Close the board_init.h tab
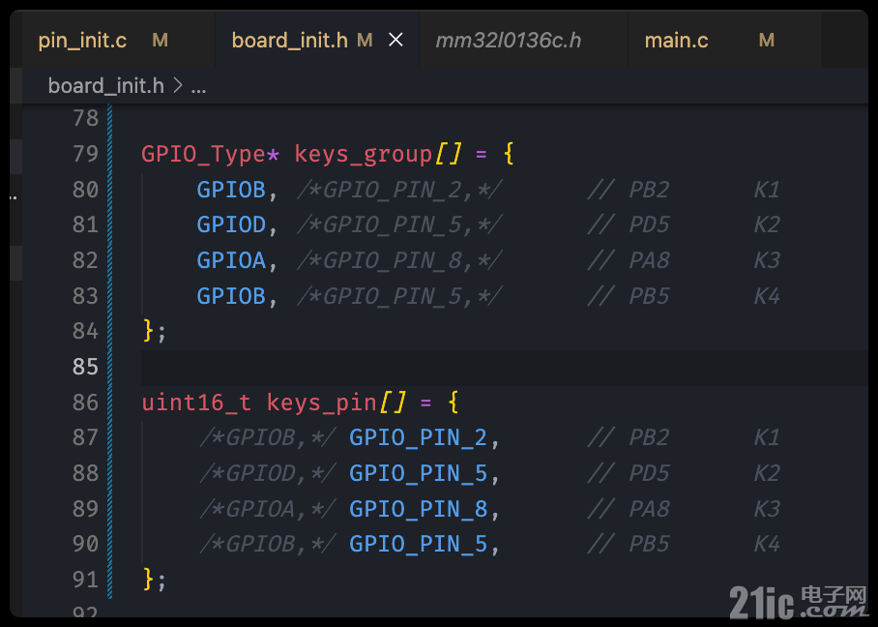This screenshot has width=878, height=627. 395,40
